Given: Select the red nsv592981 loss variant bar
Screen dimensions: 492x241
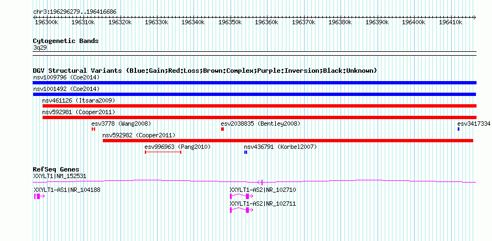Looking at the screenshot, I should [x=259, y=117].
